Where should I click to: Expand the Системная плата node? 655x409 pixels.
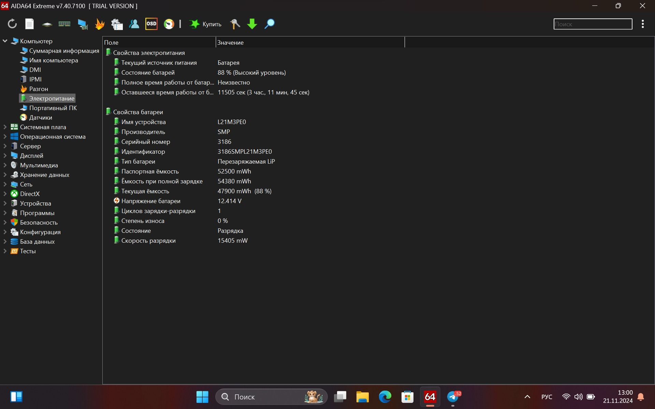point(5,127)
